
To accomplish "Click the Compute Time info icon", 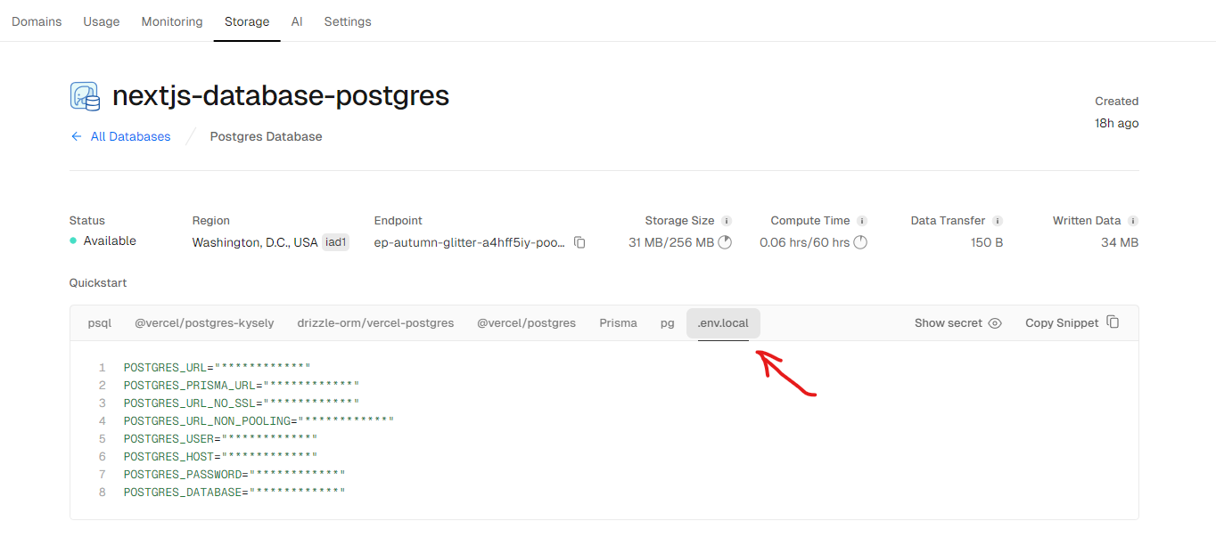I will pos(862,221).
